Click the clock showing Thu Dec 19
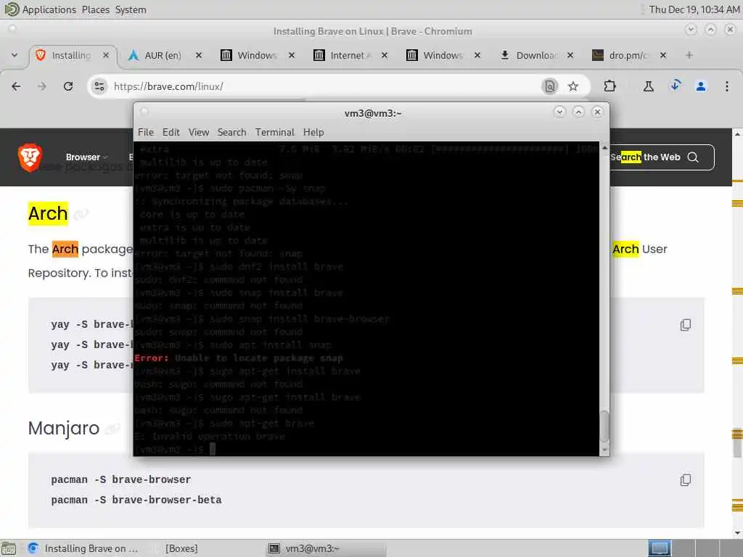This screenshot has height=557, width=743. click(x=694, y=9)
